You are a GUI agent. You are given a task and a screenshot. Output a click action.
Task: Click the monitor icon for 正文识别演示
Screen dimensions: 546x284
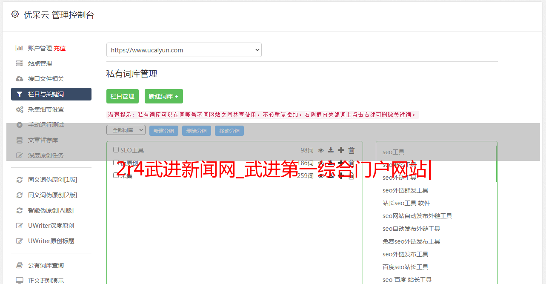pos(19,281)
